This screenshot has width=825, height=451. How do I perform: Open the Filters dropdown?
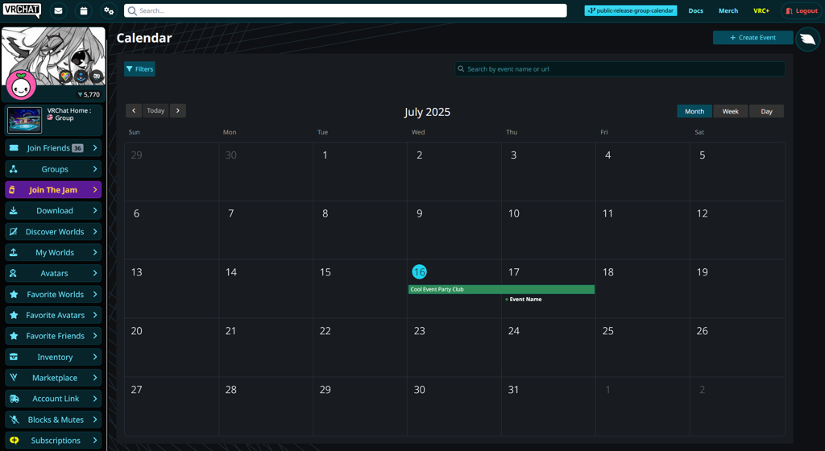tap(139, 69)
